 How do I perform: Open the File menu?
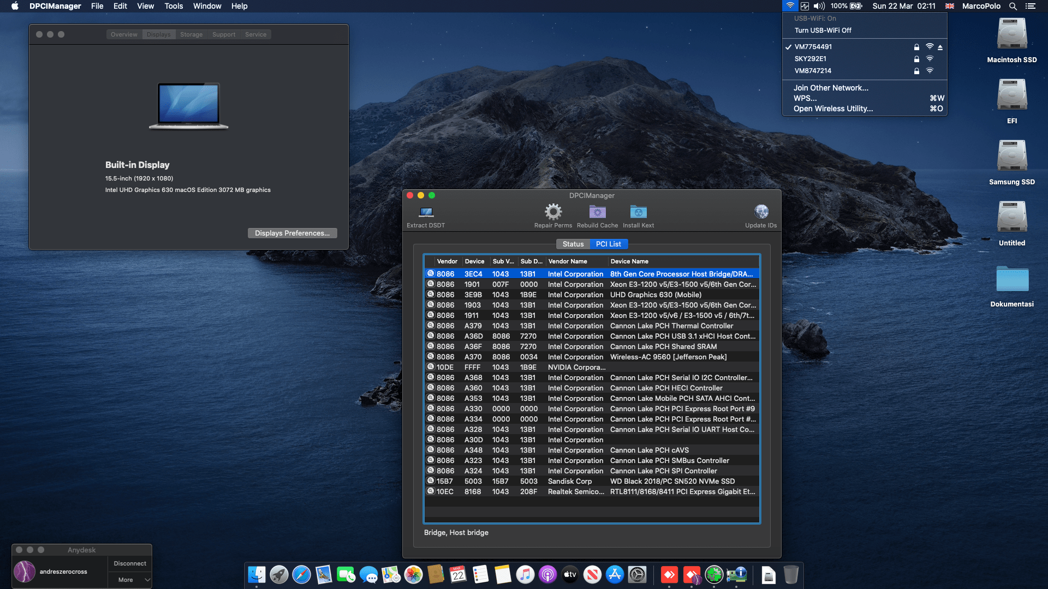97,6
